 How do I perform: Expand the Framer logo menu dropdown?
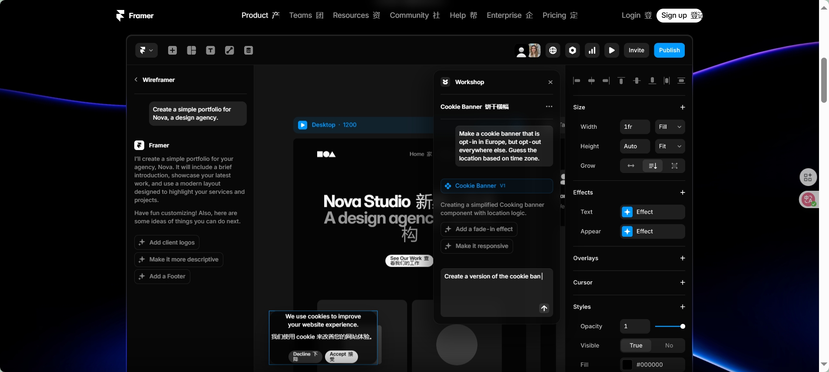point(146,50)
